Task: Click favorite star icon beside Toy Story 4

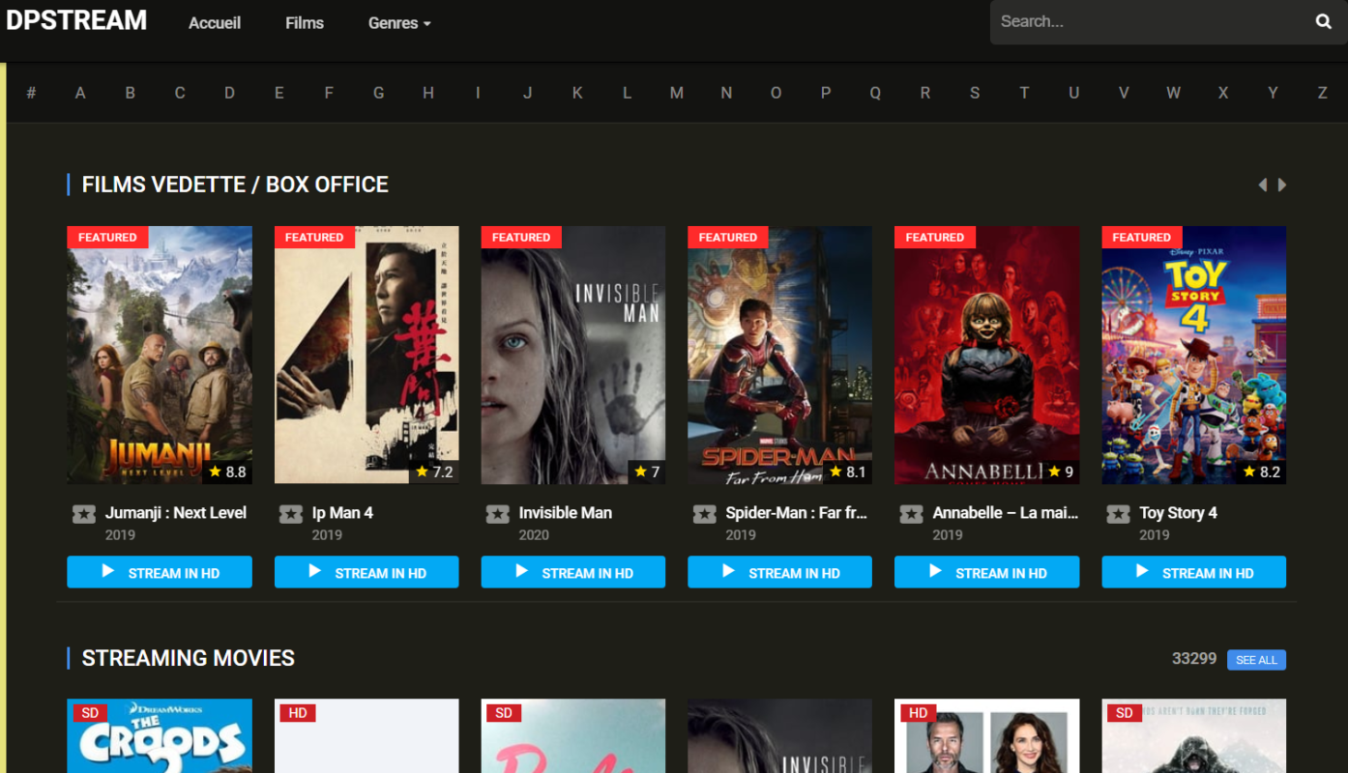Action: [1119, 514]
